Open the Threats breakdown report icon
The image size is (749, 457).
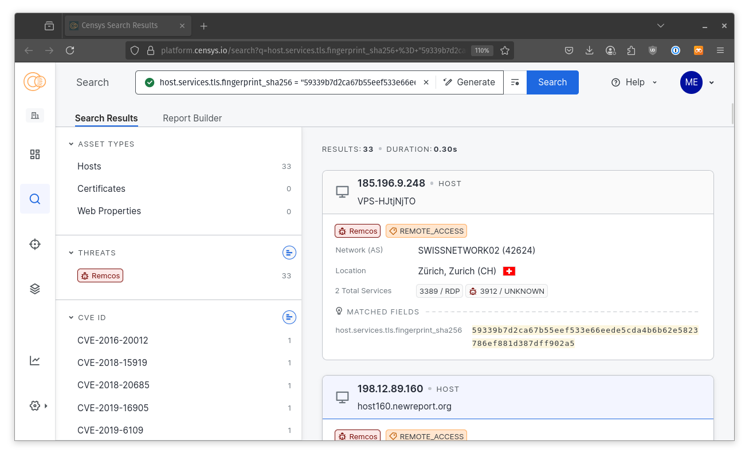click(x=289, y=253)
